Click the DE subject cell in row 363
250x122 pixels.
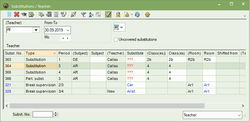81,59
